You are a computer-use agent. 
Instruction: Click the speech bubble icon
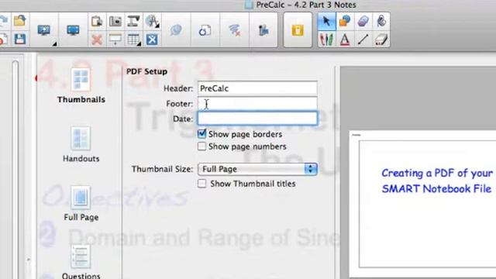(x=176, y=30)
